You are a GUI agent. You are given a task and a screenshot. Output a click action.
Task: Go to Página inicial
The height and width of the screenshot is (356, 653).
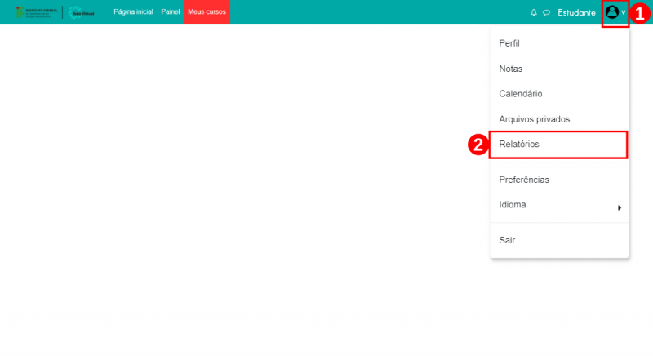tap(133, 11)
